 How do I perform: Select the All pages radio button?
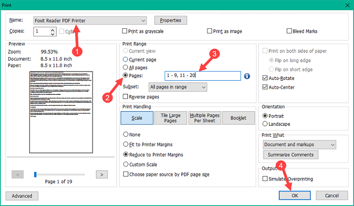[x=126, y=67]
